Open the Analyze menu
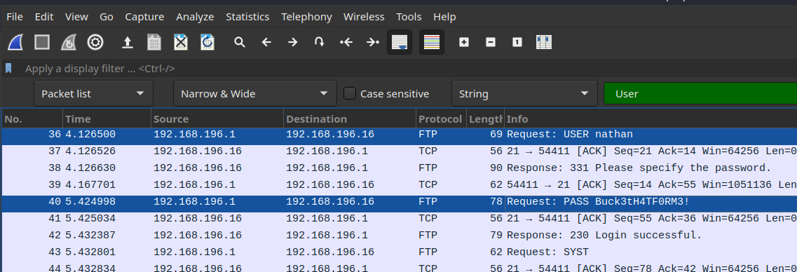Viewport: 797px width, 272px height. (x=195, y=17)
